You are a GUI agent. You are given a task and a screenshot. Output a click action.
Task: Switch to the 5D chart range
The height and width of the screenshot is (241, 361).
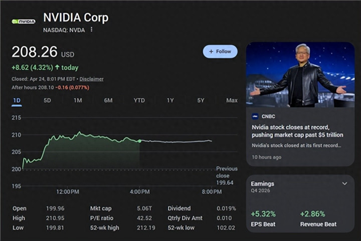[47, 101]
